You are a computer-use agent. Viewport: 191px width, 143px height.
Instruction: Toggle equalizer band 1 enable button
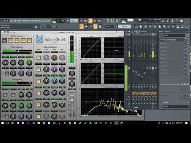39,58
